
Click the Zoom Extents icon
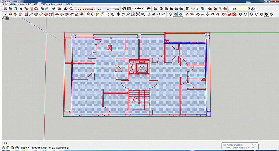[138, 14]
